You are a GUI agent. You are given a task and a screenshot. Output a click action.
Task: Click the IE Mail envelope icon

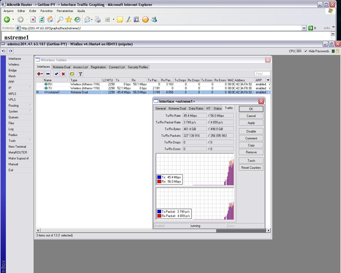click(x=87, y=19)
